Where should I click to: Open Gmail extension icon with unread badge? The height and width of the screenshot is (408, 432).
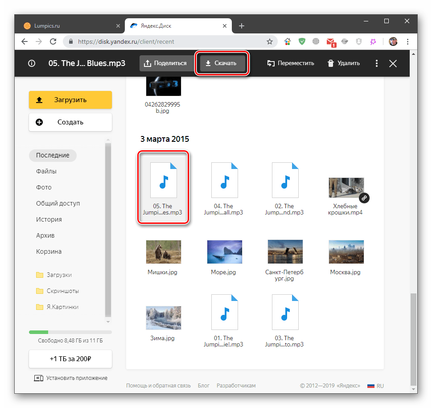[330, 42]
